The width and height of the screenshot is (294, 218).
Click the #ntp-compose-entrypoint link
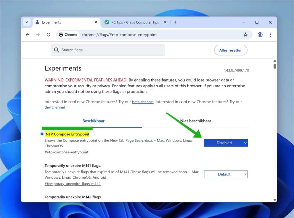[66, 152]
